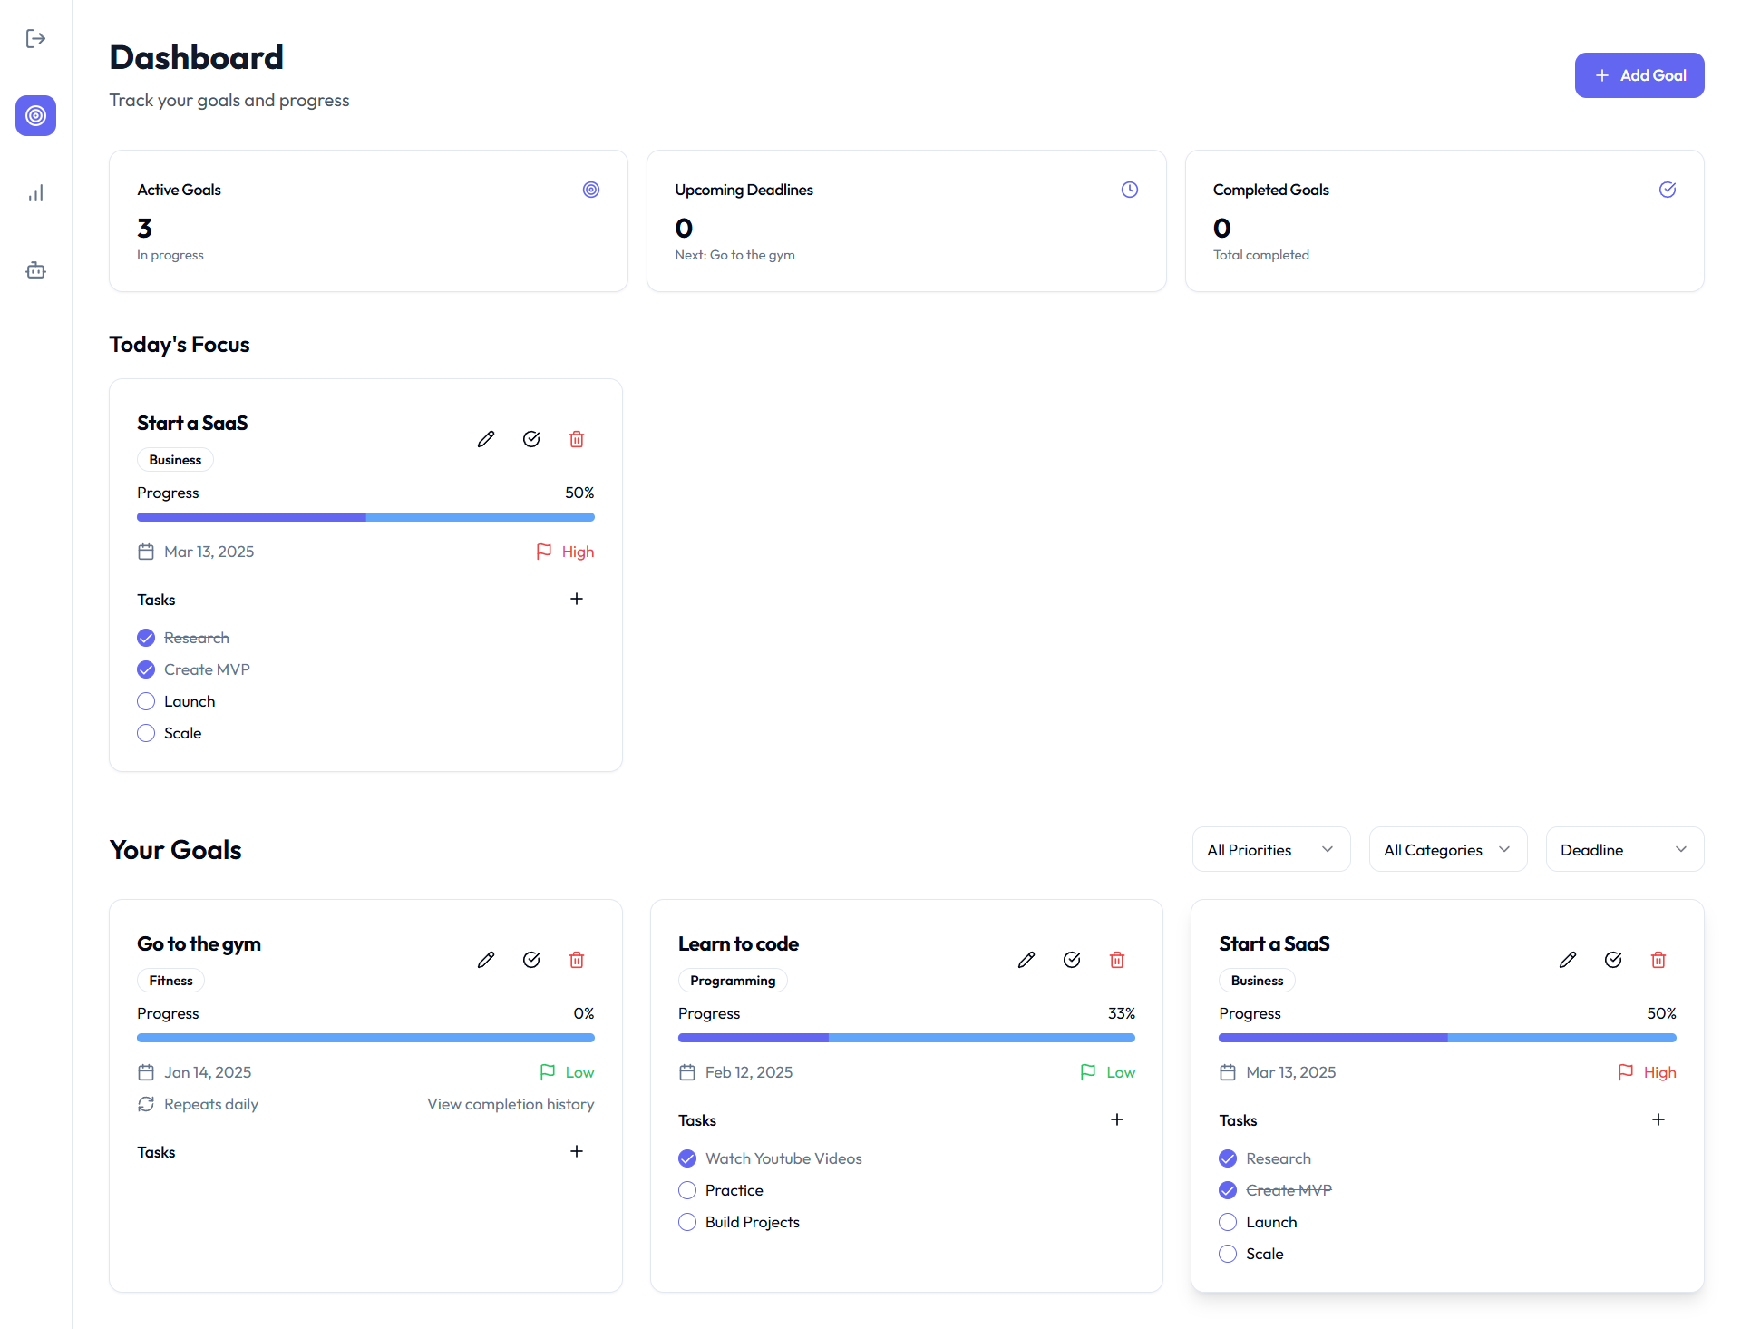Mark the Go to the gym goal complete
This screenshot has height=1329, width=1741.
531,959
